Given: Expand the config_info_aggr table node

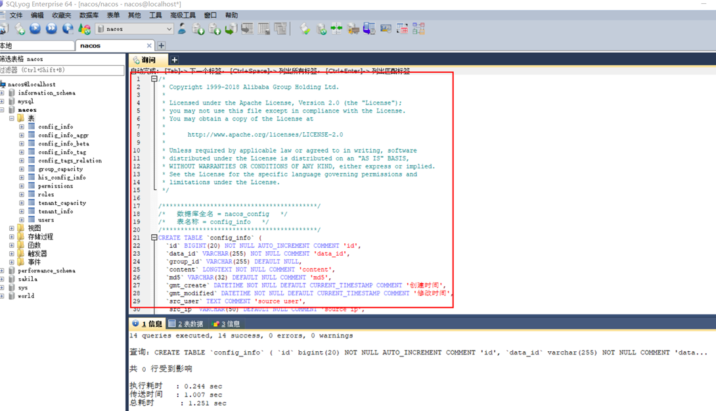Looking at the screenshot, I should [22, 135].
